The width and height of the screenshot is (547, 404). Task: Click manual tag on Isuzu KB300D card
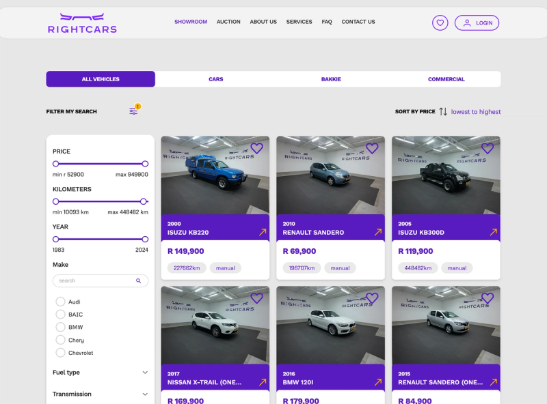[x=457, y=268]
